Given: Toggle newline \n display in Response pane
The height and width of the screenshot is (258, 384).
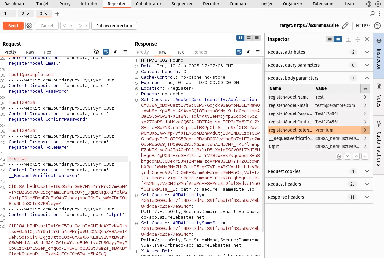Looking at the screenshot, I should tap(248, 52).
